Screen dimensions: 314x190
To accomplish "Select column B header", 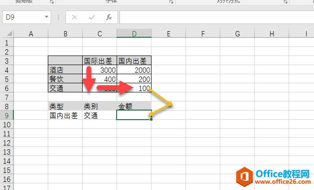I will coord(65,34).
